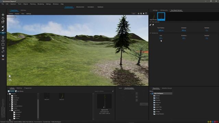Switch to the Transformation tab
Screen dimensions: 219x123
click(129, 88)
